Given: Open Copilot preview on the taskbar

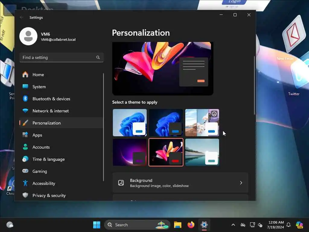Looking at the screenshot, I should point(299,225).
